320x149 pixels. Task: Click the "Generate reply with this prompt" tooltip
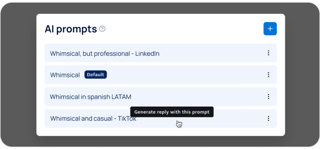(172, 112)
